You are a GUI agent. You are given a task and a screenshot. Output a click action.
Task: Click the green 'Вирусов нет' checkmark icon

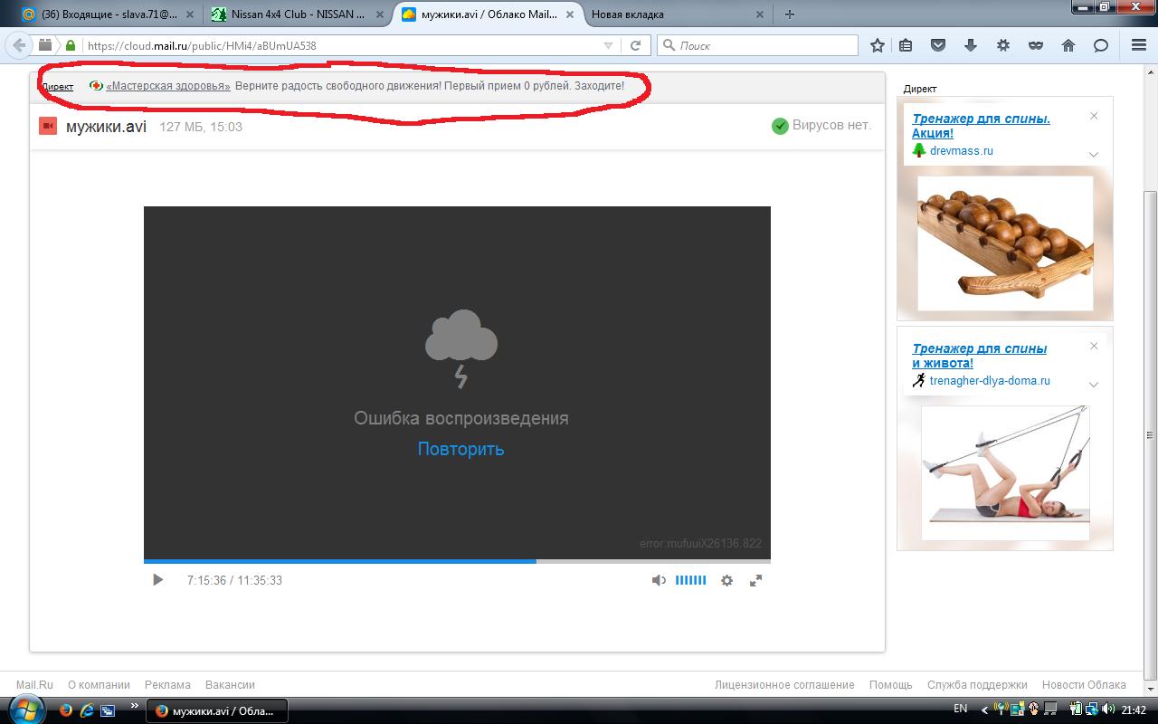780,126
